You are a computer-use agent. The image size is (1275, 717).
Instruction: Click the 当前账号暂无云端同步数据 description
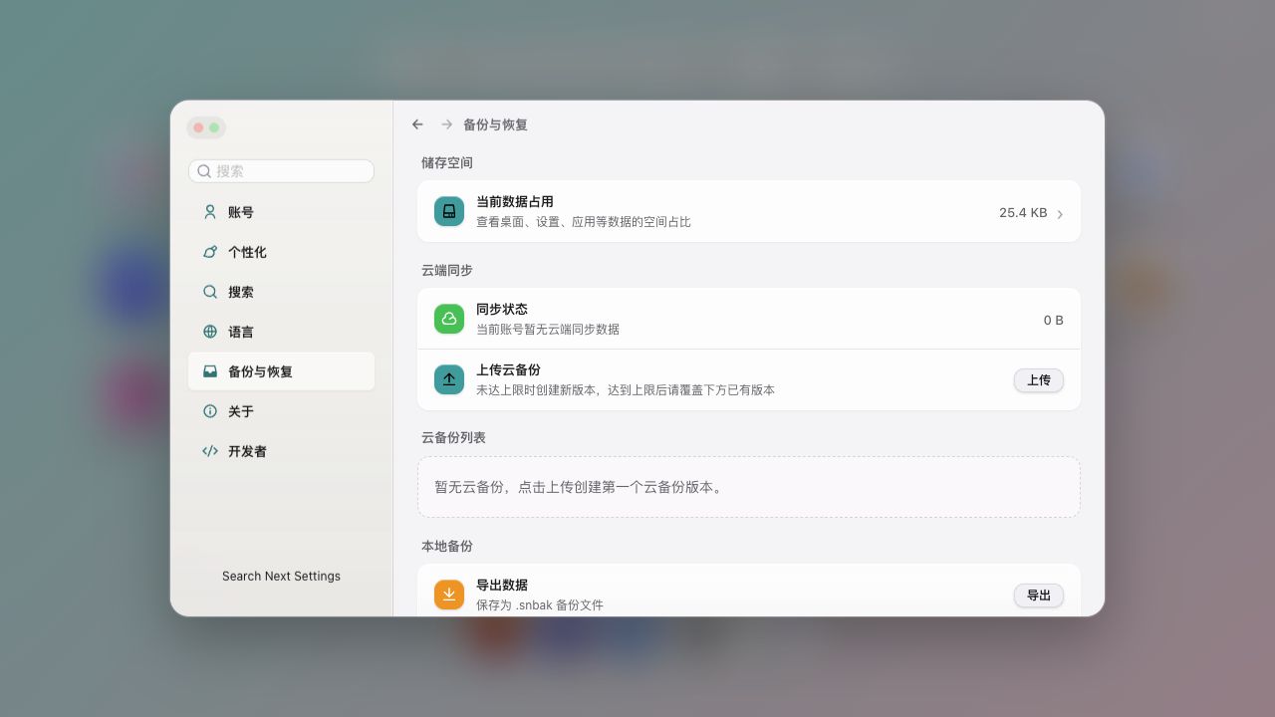(x=548, y=330)
